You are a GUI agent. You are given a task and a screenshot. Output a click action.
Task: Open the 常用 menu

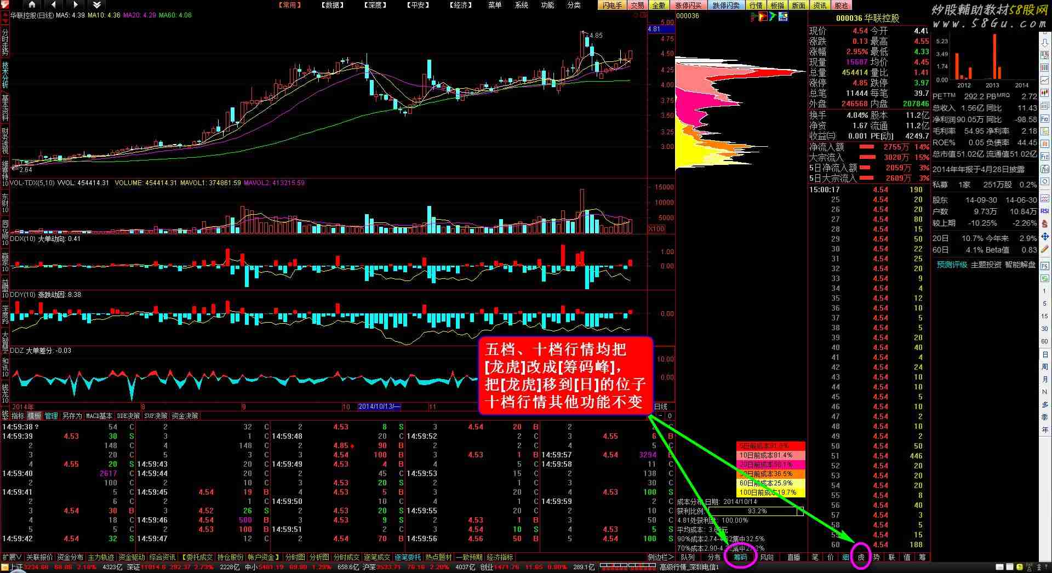[x=289, y=5]
